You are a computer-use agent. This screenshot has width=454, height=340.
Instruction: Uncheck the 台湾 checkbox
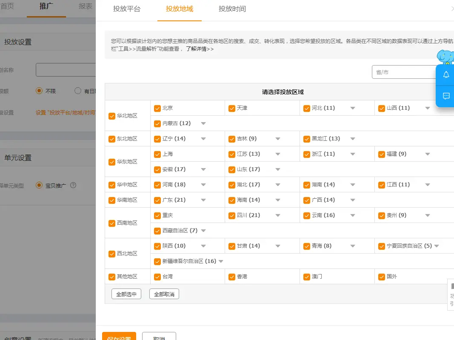point(157,277)
